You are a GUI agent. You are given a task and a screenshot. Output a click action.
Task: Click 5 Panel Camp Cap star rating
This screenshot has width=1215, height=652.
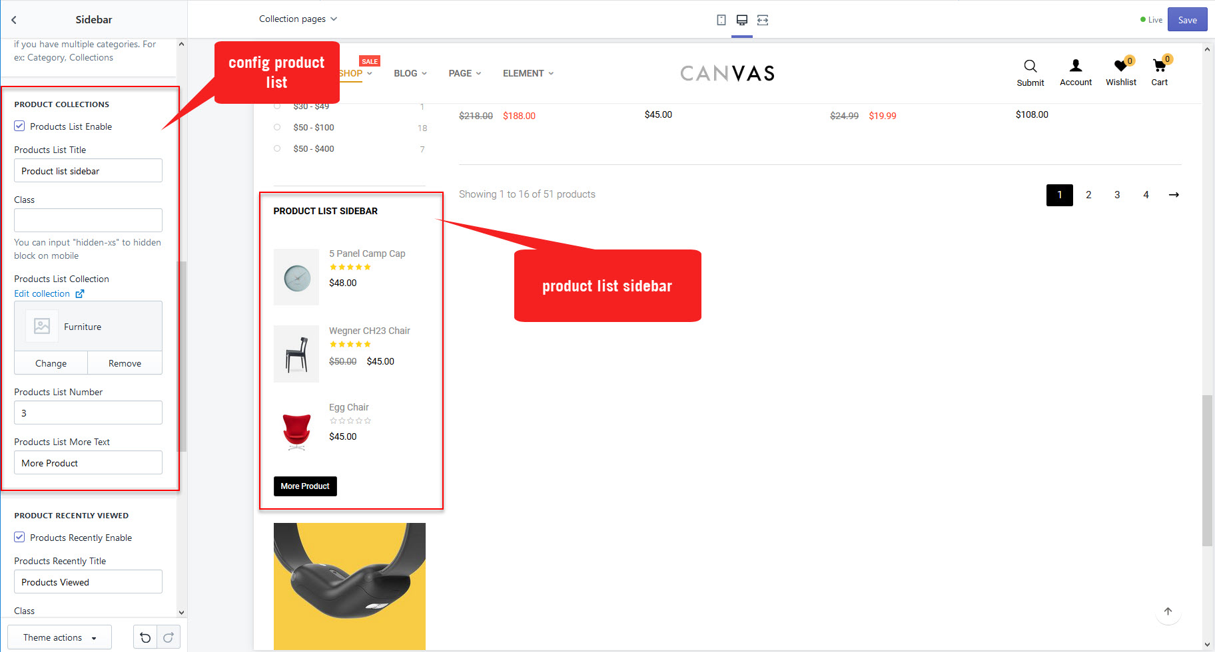point(350,267)
